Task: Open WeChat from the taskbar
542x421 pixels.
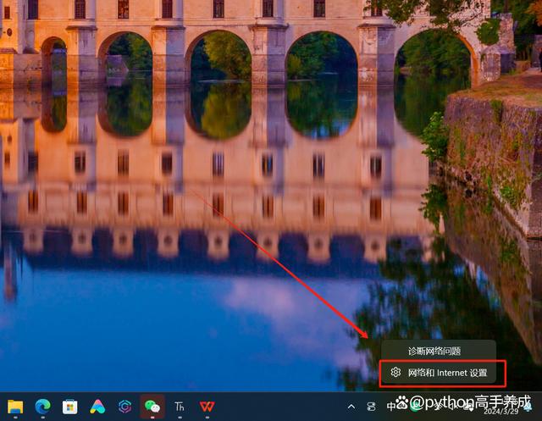Action: (x=152, y=407)
